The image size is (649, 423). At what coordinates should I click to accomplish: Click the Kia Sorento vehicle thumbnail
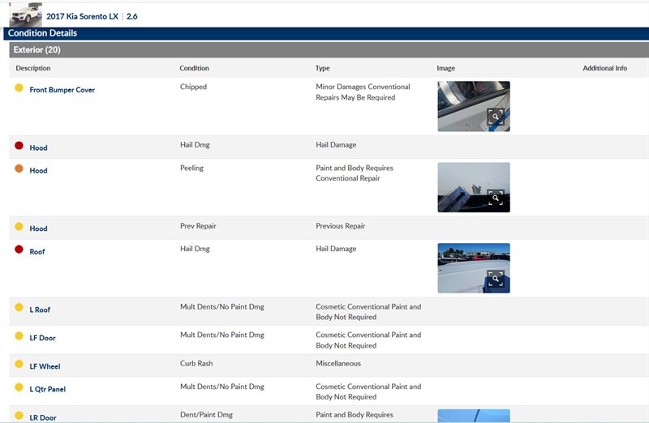(x=25, y=14)
